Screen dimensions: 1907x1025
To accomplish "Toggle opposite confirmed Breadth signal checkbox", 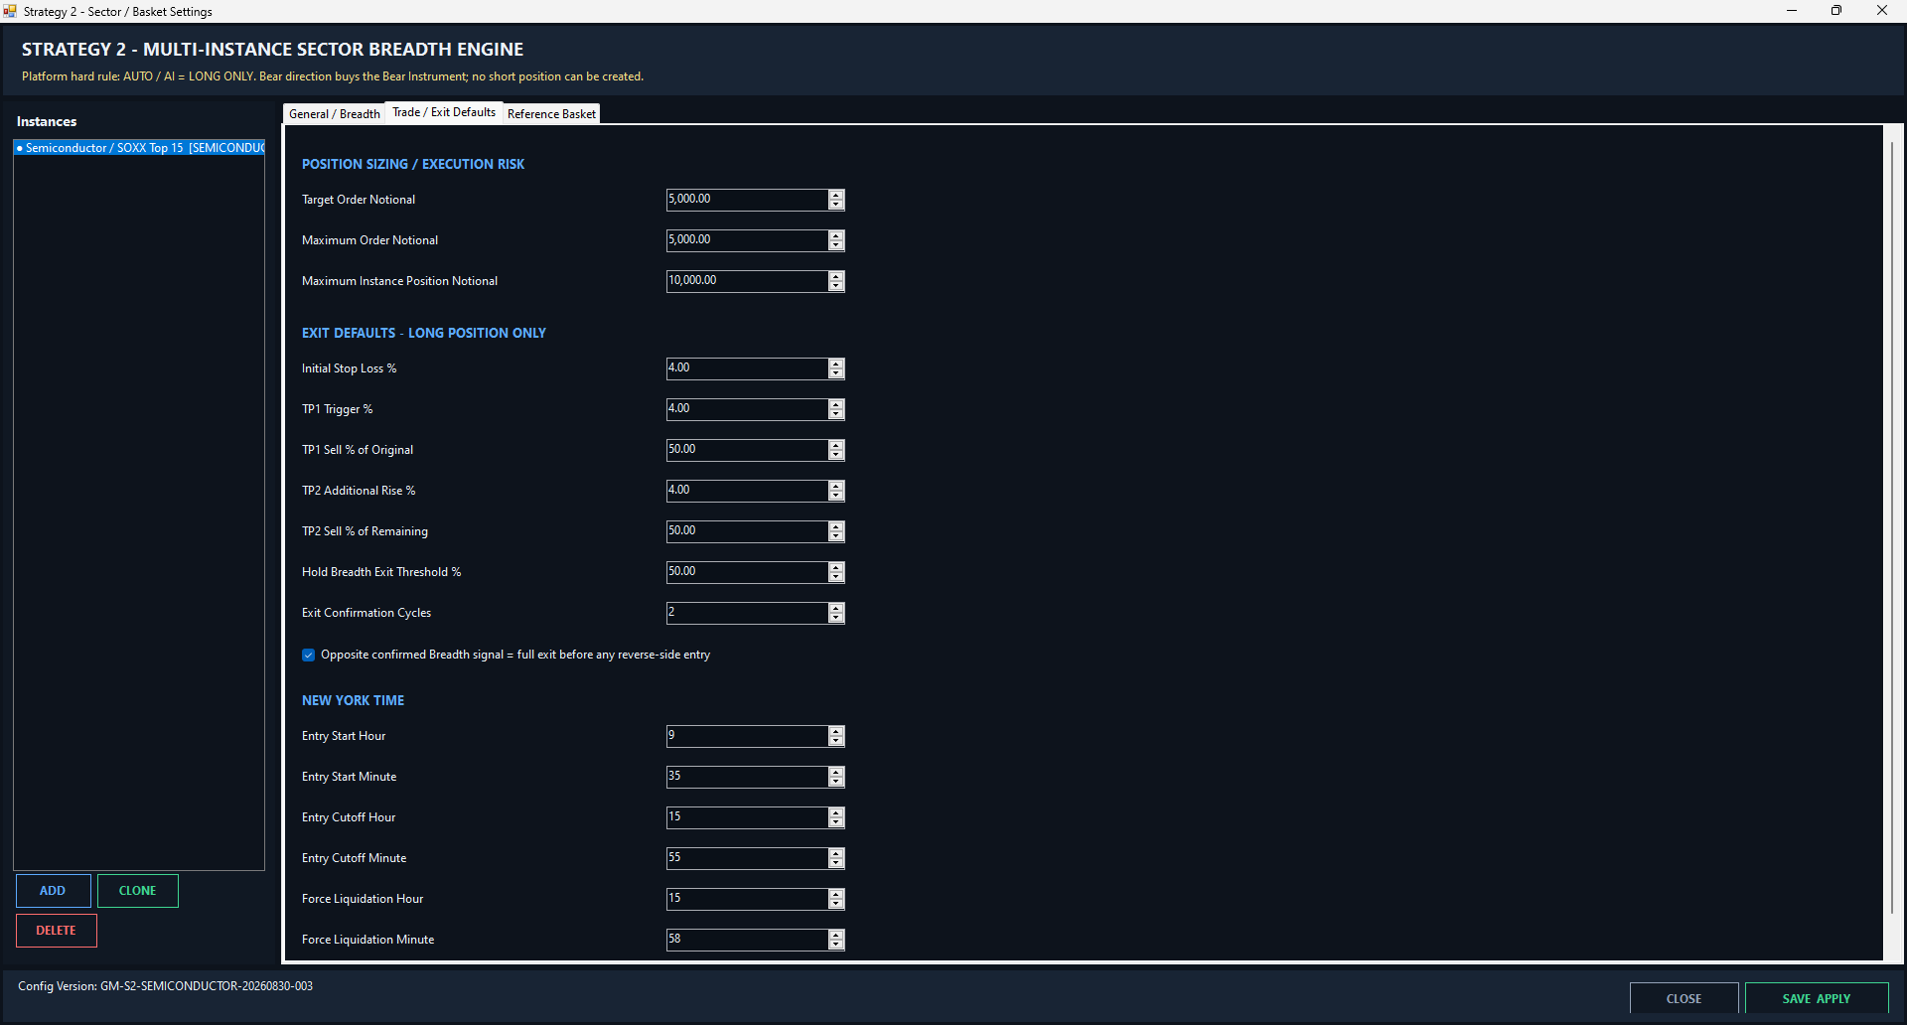I will click(x=308, y=656).
